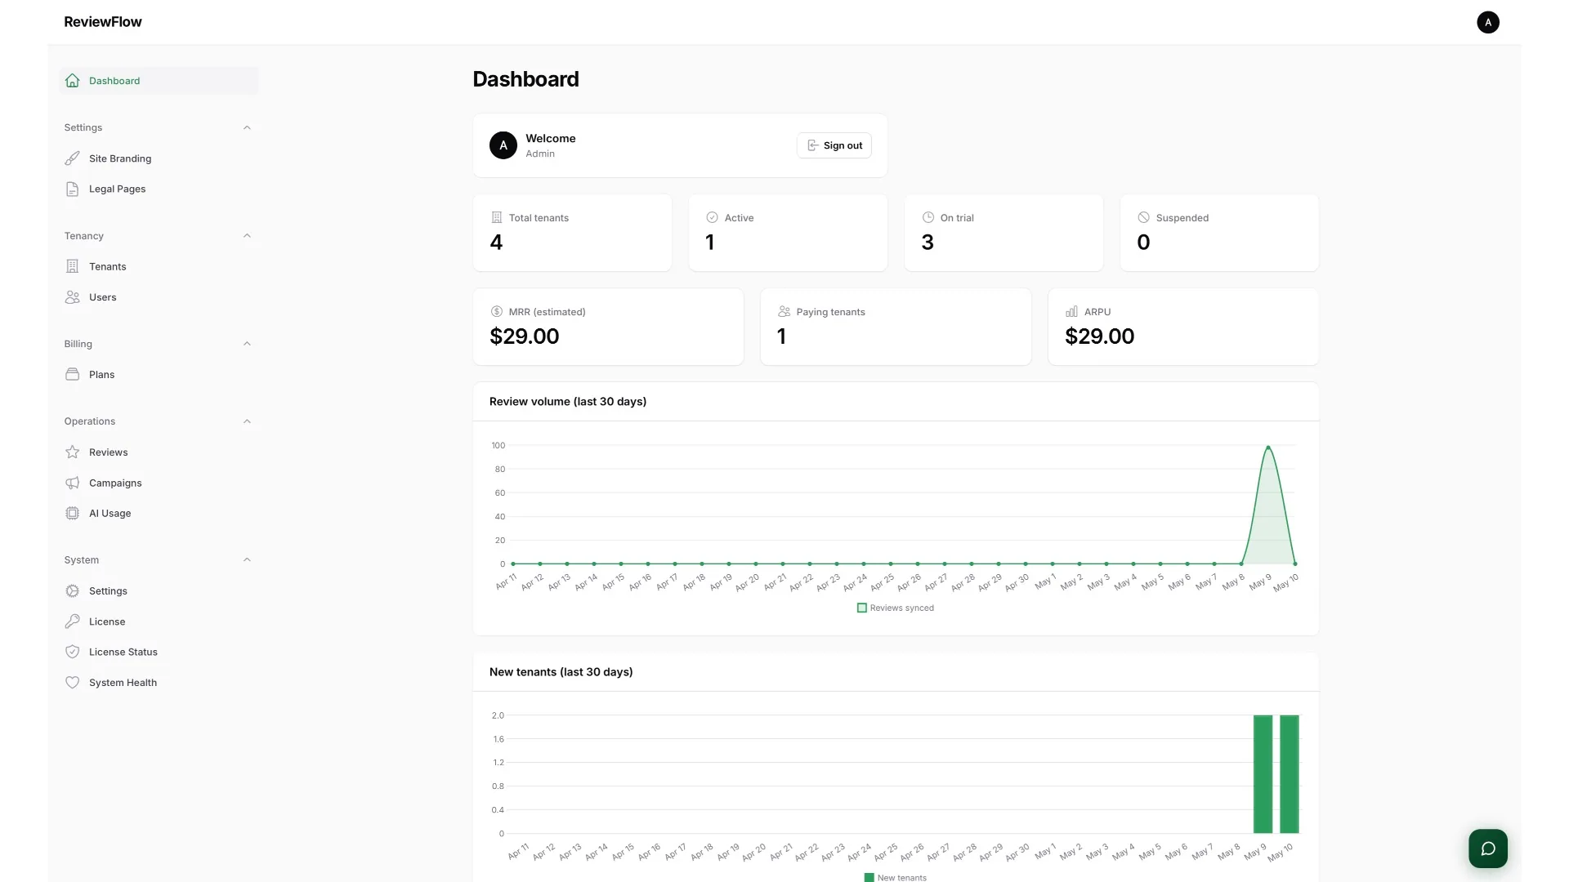Viewport: 1569px width, 882px height.
Task: Click the Review volume chart peak point
Action: [1268, 447]
